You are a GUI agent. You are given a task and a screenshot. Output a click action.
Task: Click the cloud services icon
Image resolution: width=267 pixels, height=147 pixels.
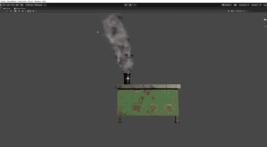(x=235, y=5)
